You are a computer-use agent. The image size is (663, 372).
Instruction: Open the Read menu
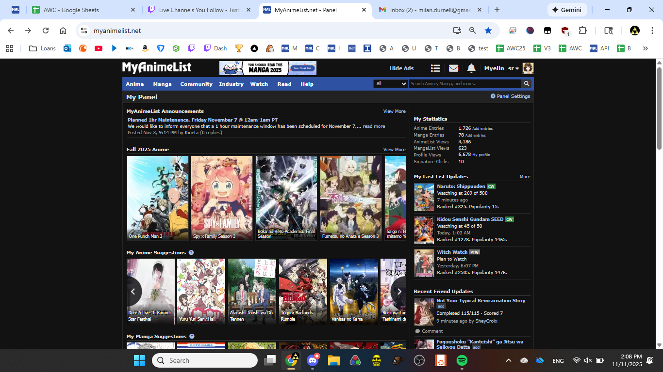click(284, 84)
